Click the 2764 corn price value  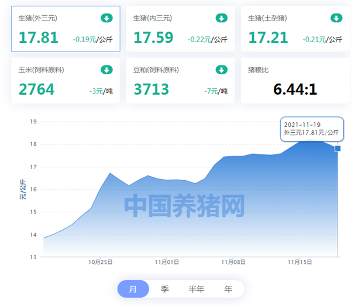click(36, 89)
